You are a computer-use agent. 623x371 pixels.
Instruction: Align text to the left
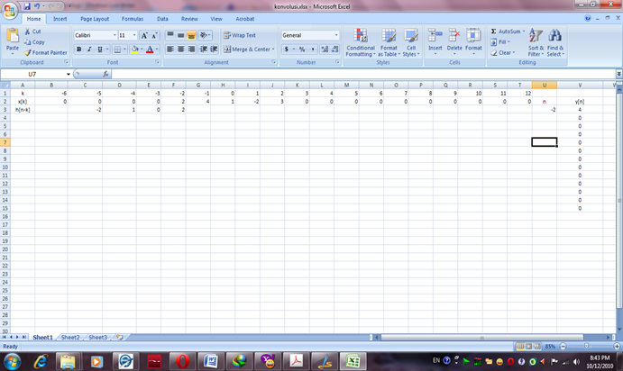tap(170, 50)
